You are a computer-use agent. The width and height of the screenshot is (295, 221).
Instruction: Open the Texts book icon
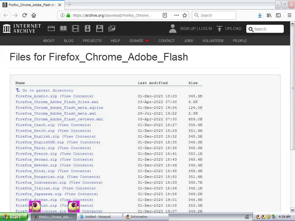click(63, 28)
